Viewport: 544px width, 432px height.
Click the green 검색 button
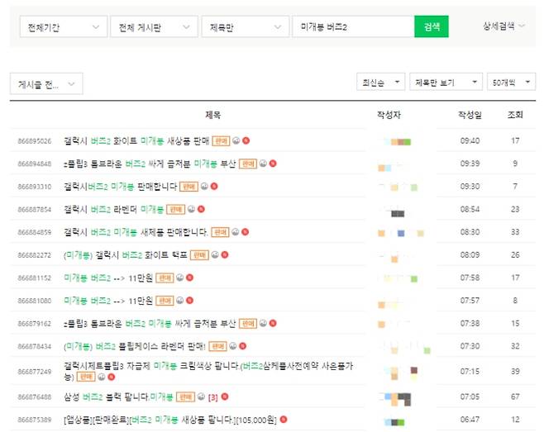coord(432,26)
